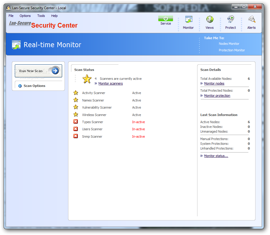Screen dimensions: 270x235
Task: Click the star icon beside Activity Scanner
Action: pos(75,93)
